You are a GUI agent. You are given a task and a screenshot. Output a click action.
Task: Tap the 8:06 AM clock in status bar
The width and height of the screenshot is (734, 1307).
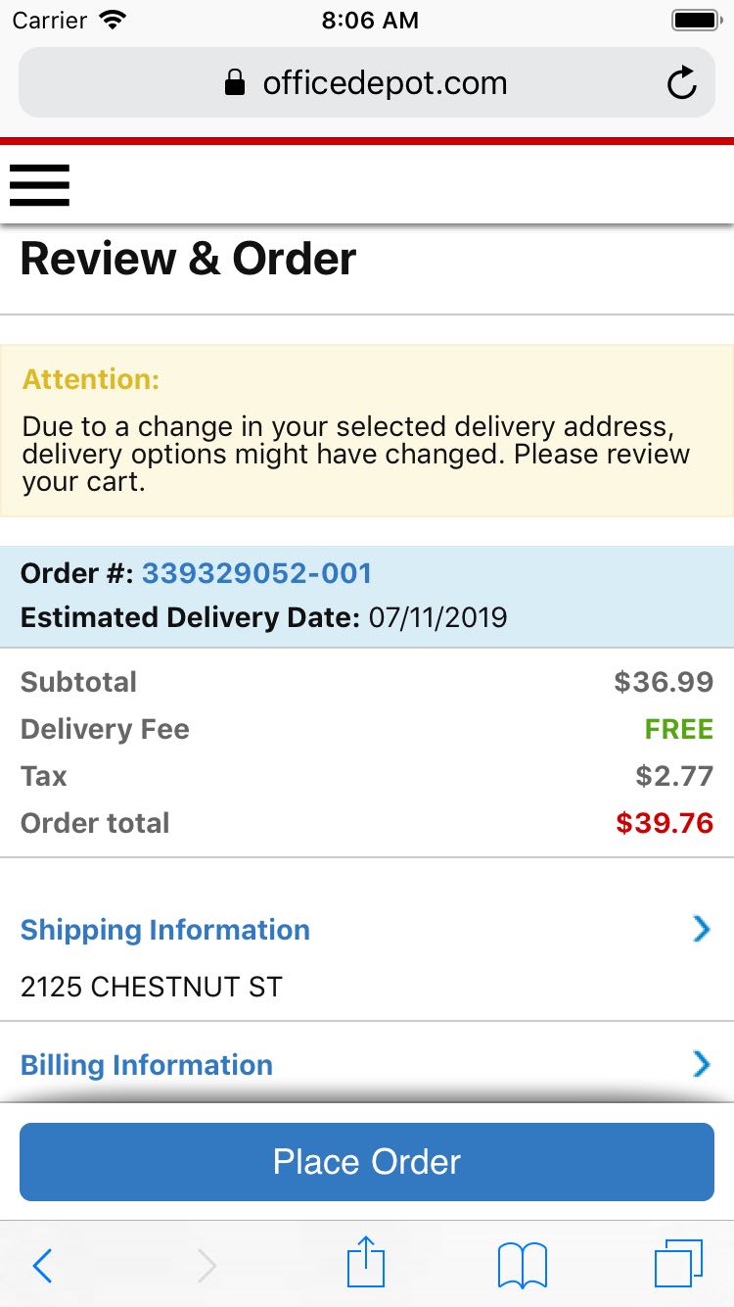point(370,18)
